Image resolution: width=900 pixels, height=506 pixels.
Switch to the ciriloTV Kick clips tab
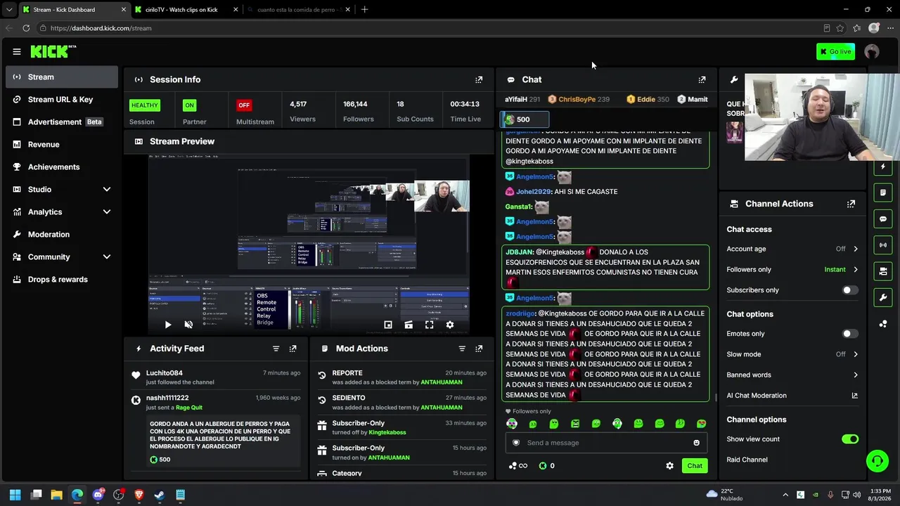pyautogui.click(x=186, y=10)
